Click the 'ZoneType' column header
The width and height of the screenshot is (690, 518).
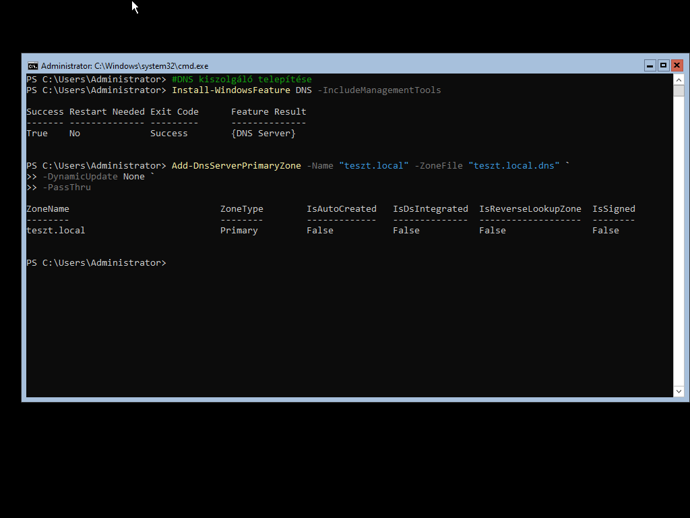(x=241, y=209)
